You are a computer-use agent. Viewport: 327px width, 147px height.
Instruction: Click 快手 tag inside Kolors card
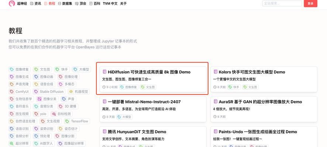[234, 87]
